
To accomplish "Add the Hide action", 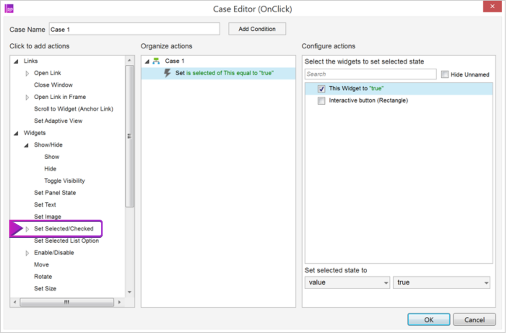I will pos(50,169).
